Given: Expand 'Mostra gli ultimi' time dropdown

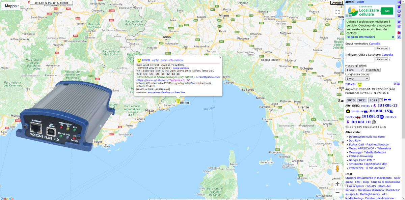Looking at the screenshot, I should click(355, 70).
